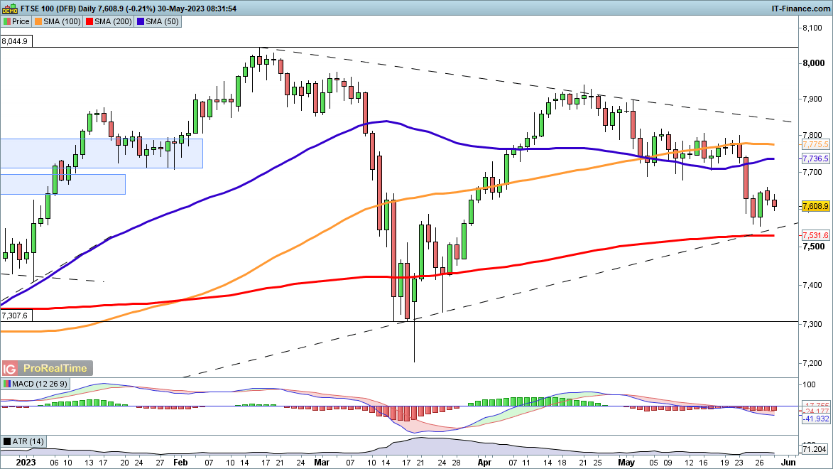Screen dimensions: 833x469
Task: Select the SMA (200) indicator label
Action: [x=113, y=22]
